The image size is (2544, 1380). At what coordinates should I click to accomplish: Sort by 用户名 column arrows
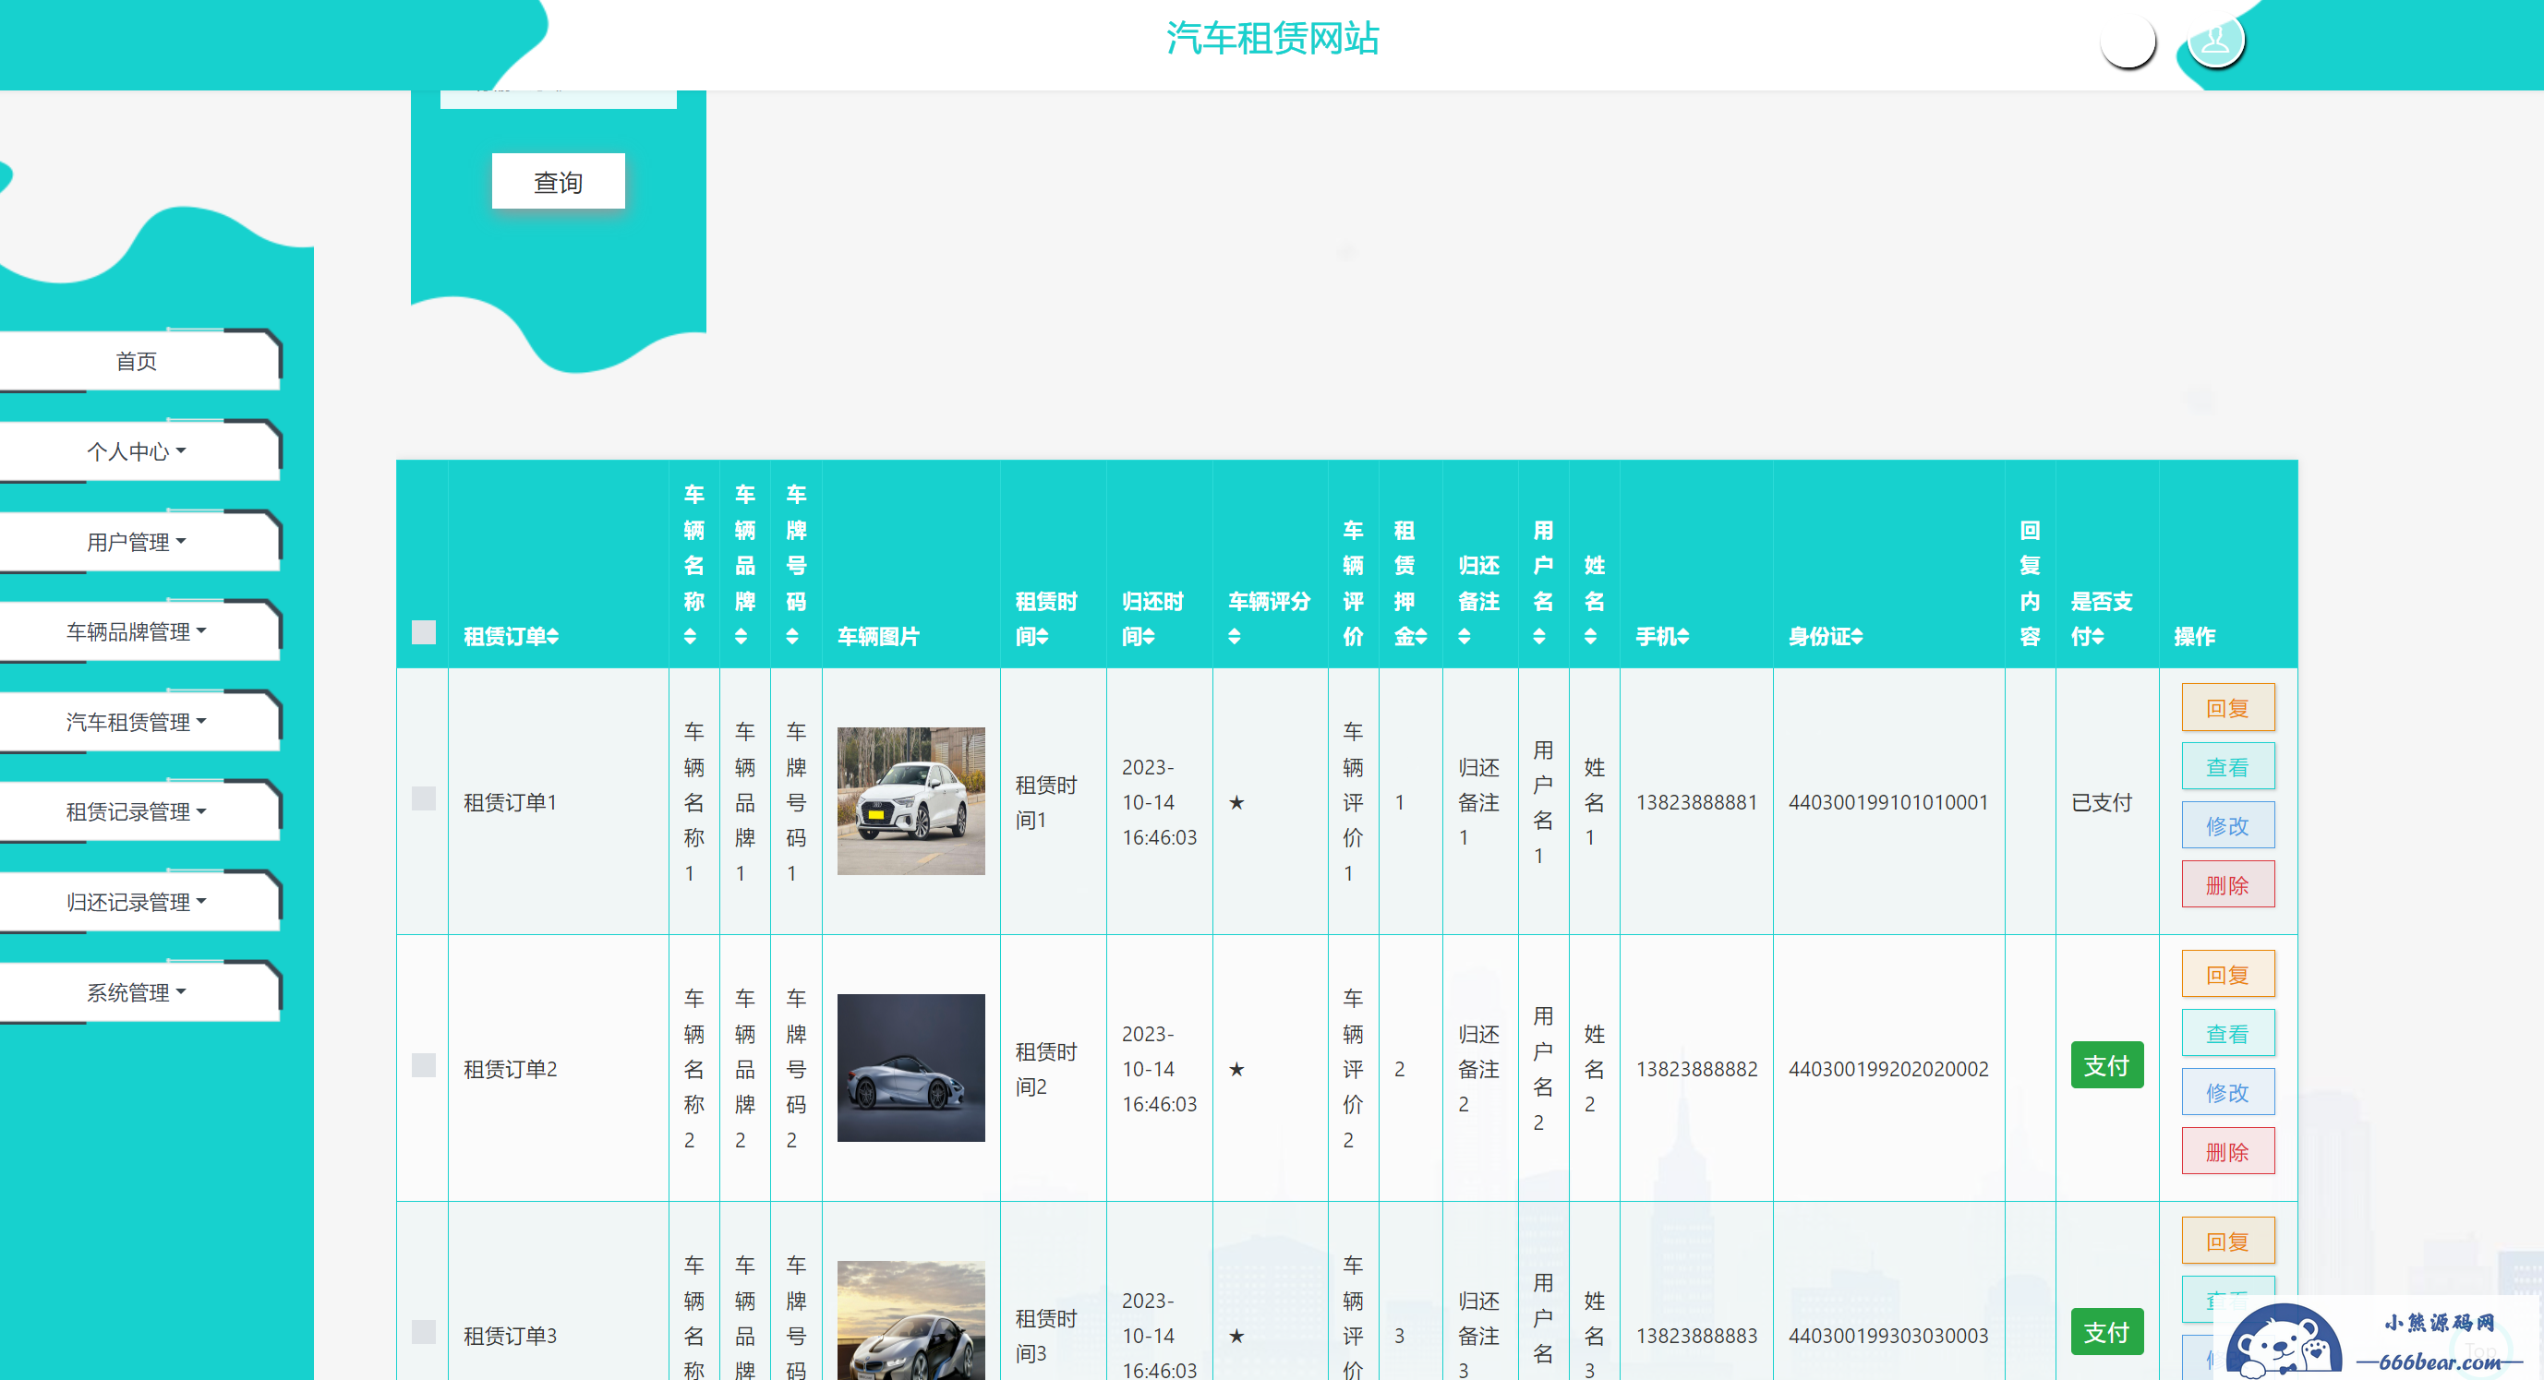pos(1539,637)
